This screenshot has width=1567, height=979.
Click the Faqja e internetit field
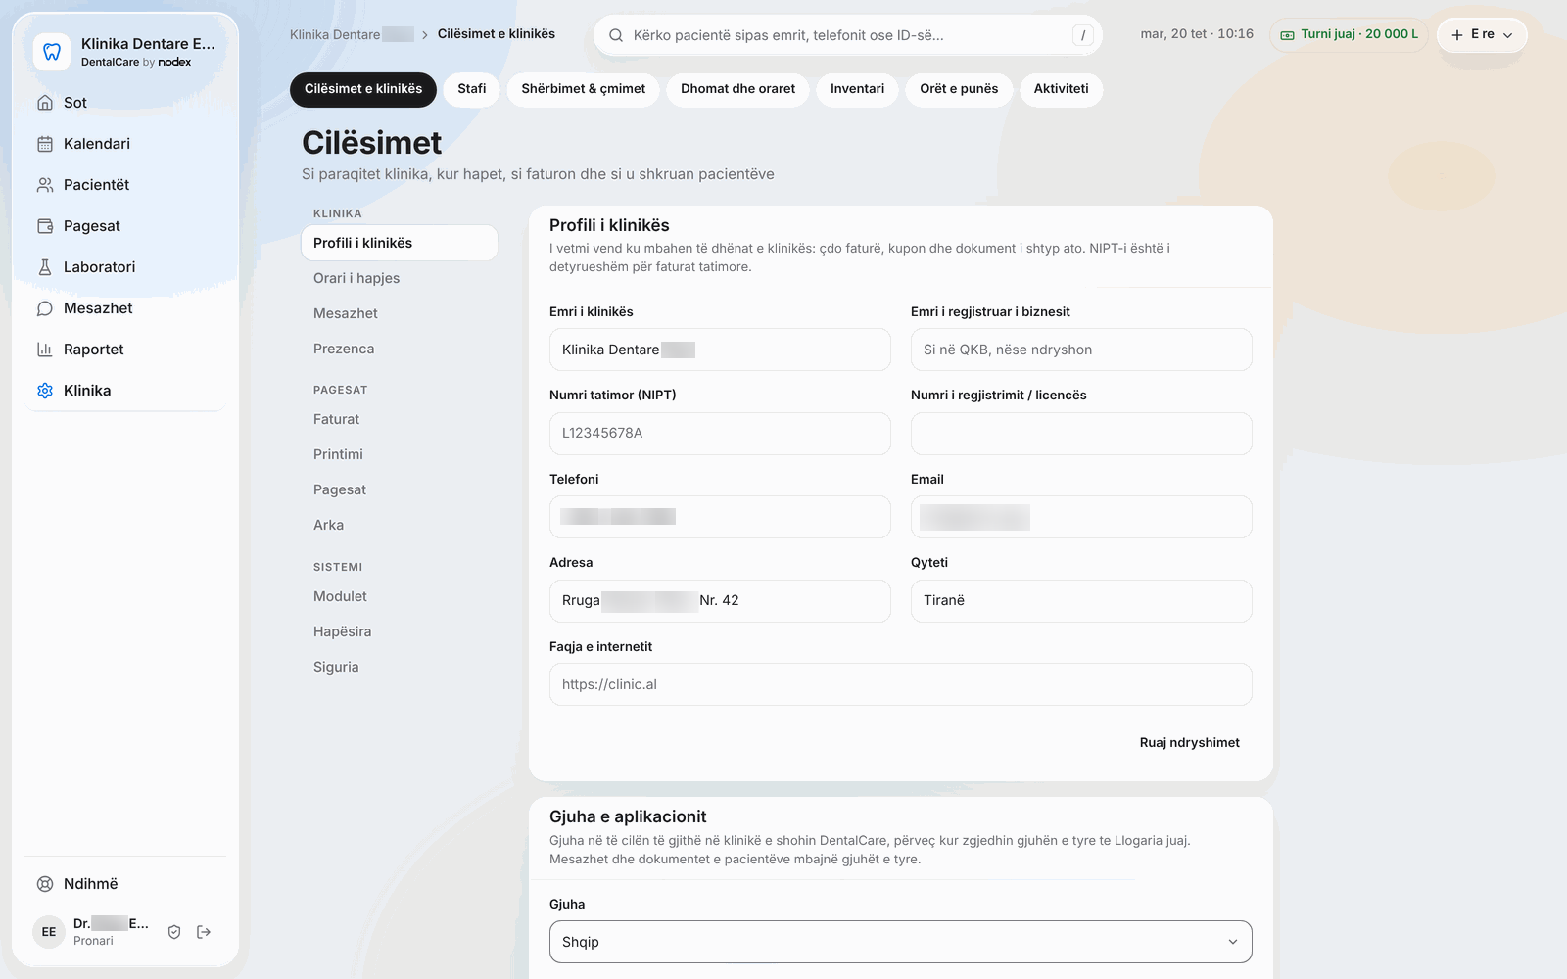[901, 684]
